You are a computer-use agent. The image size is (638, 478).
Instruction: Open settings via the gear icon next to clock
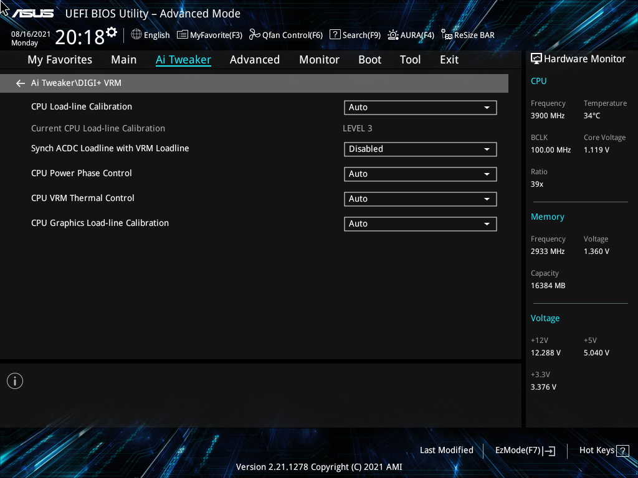click(x=112, y=32)
